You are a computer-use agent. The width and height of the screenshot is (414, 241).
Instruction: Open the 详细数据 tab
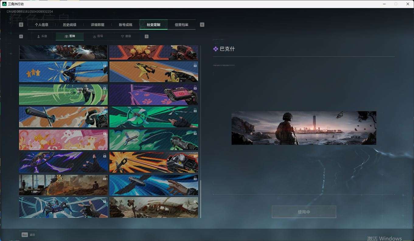tap(97, 25)
